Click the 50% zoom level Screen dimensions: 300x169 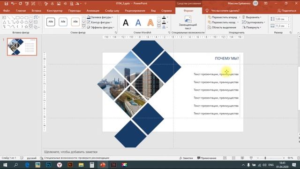290,158
